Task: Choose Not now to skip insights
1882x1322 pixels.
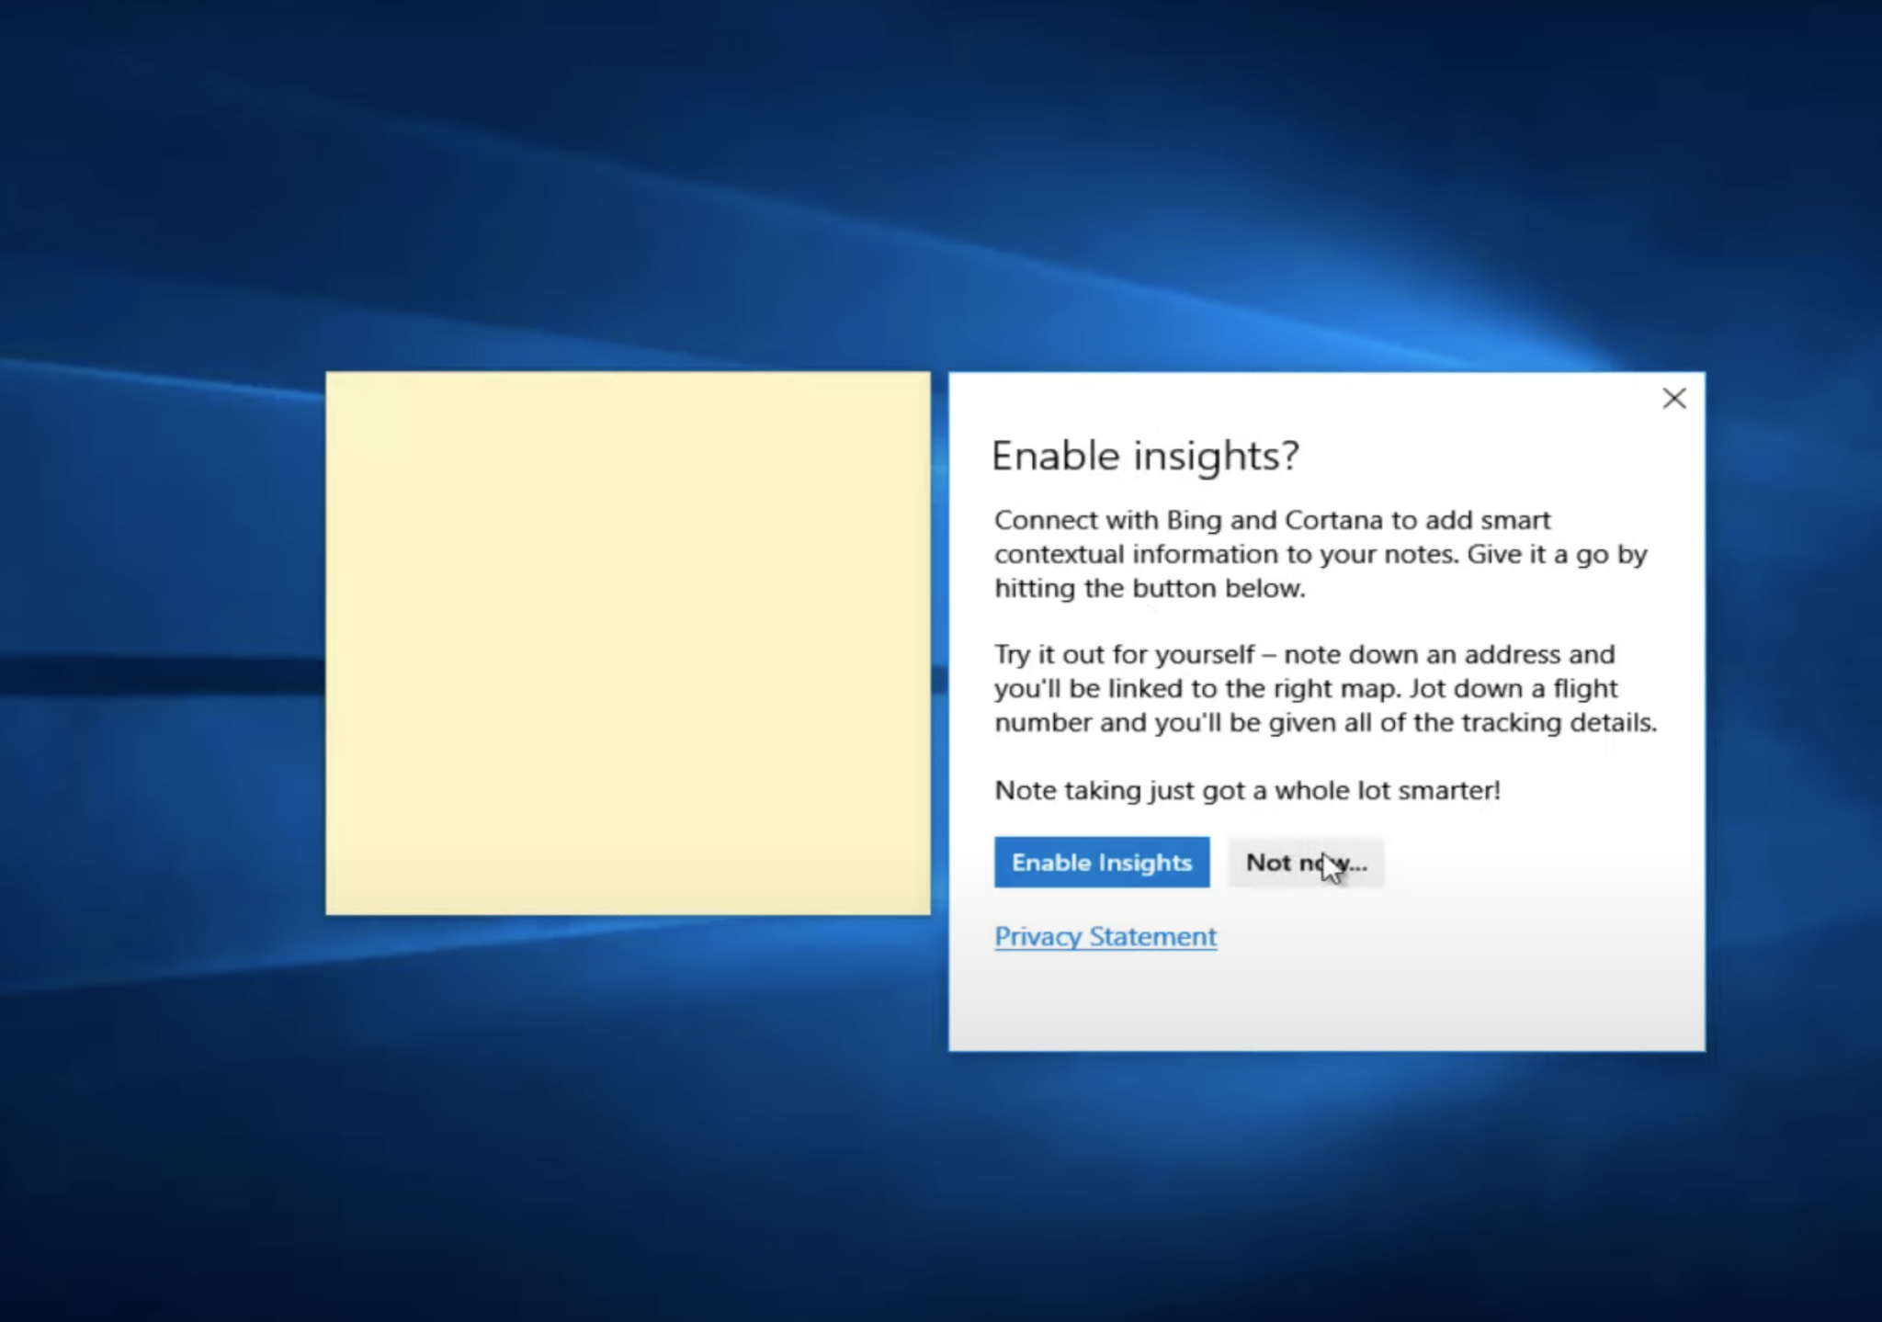Action: click(1306, 862)
